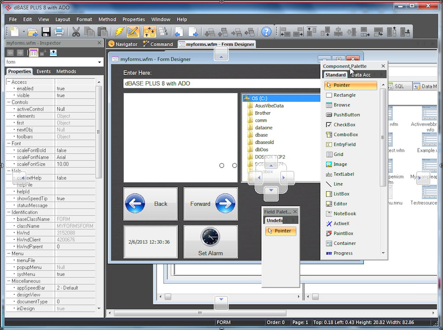Click the Forward button on the form

(211, 203)
